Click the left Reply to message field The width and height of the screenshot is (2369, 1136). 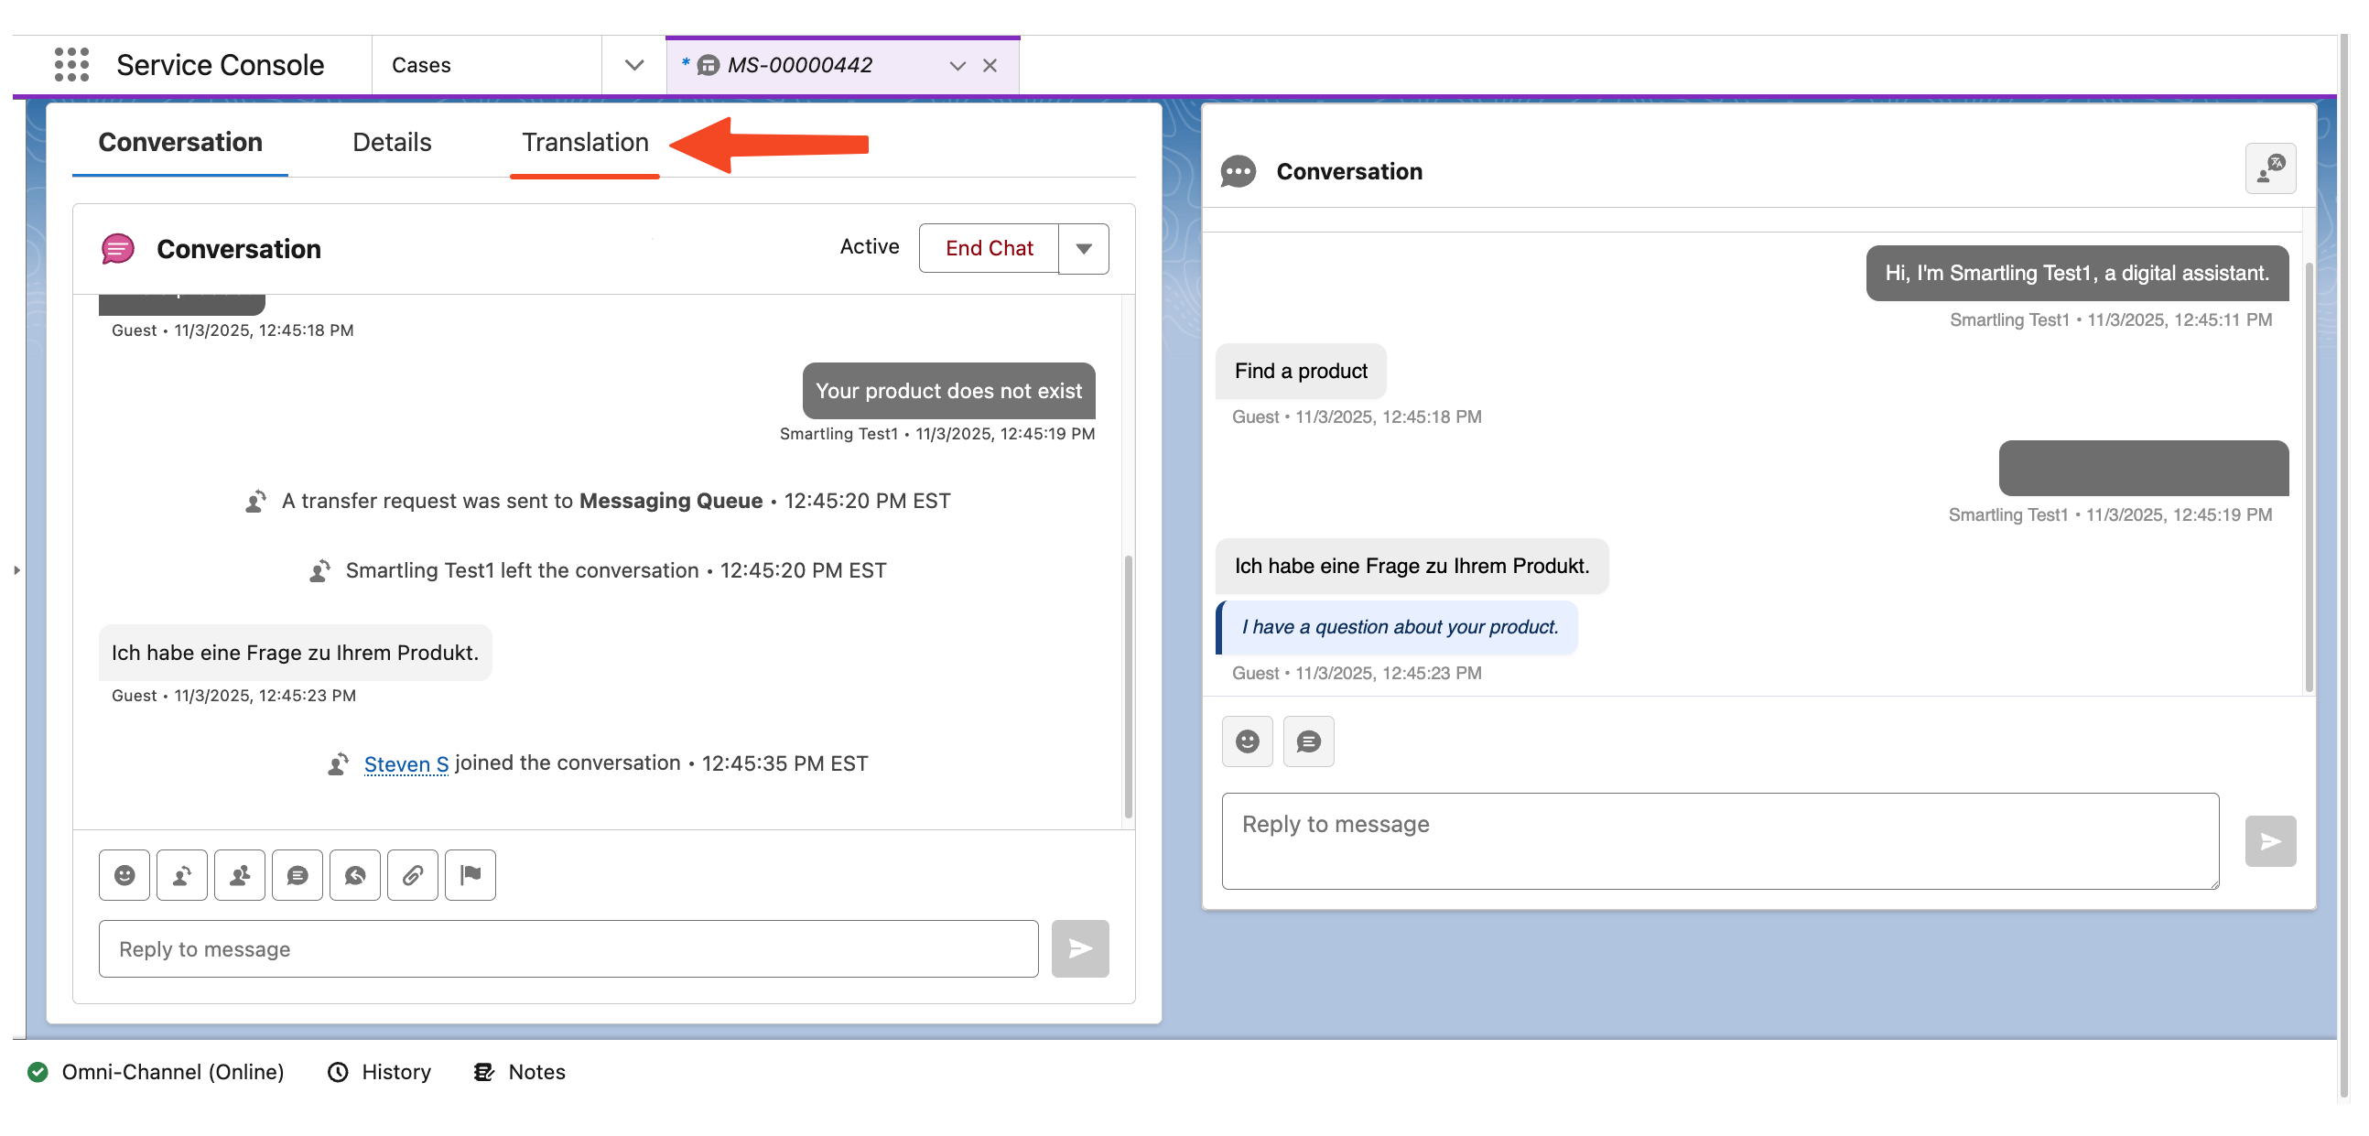point(568,948)
